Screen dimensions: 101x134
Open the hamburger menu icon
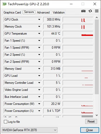(x=97, y=11)
